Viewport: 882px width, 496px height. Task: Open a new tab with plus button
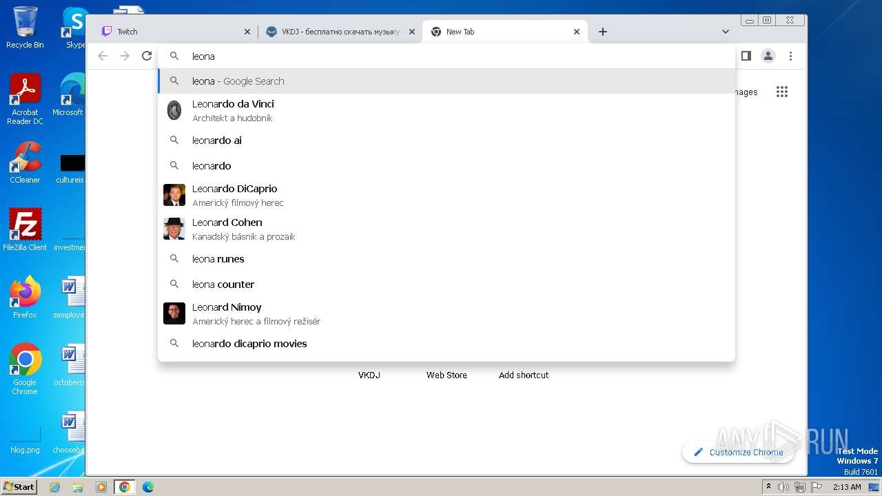point(603,32)
